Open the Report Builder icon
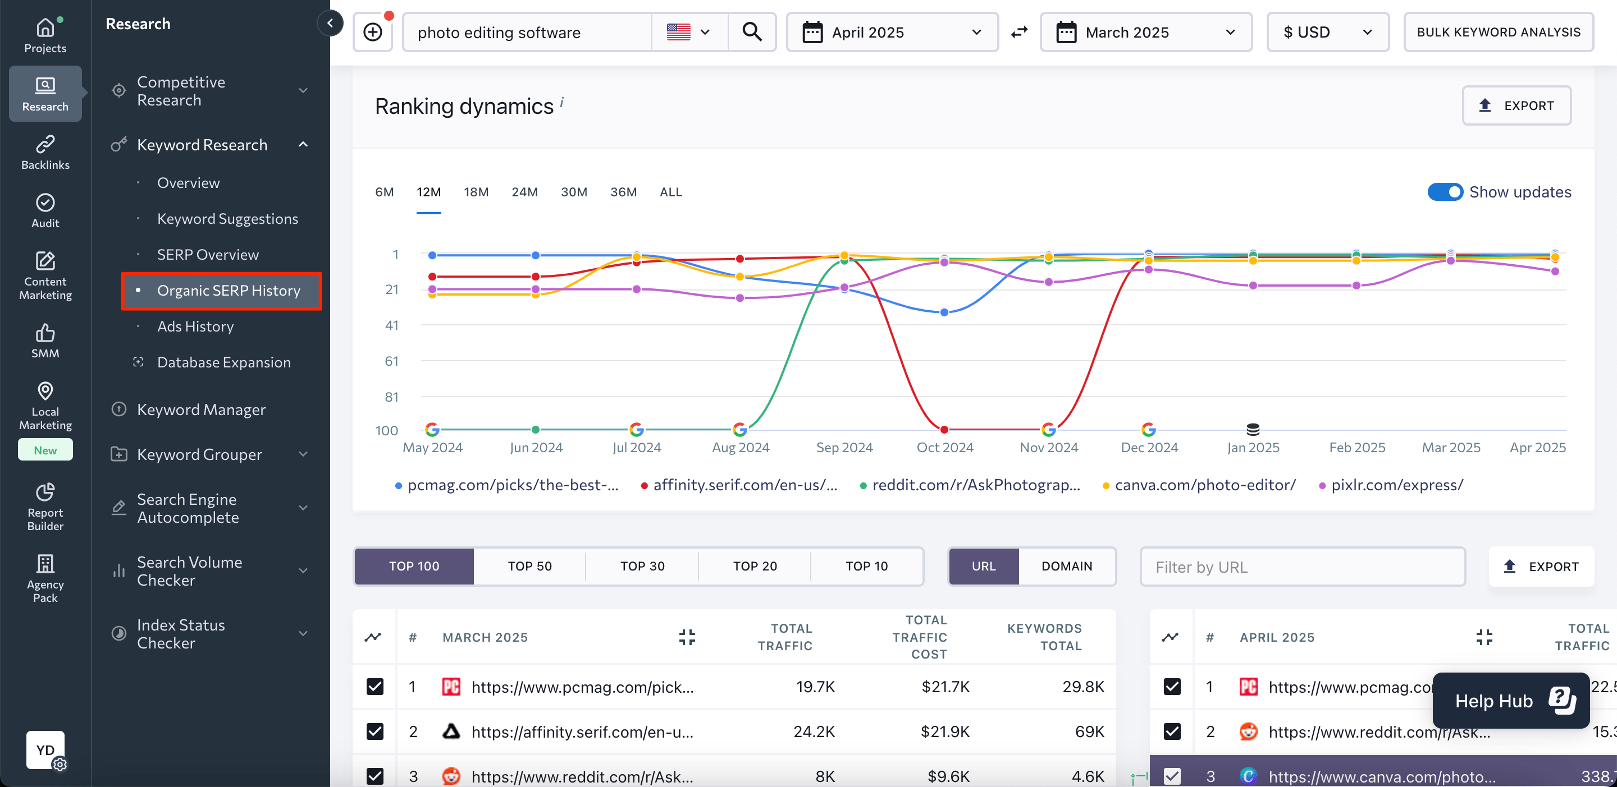1617x787 pixels. click(x=45, y=491)
